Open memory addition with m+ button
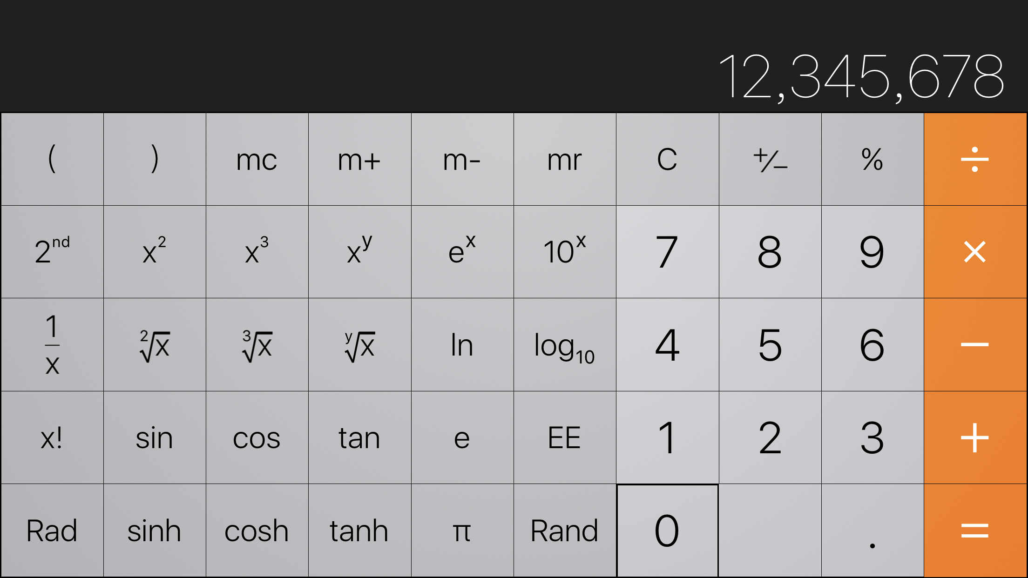The width and height of the screenshot is (1028, 578). click(359, 158)
